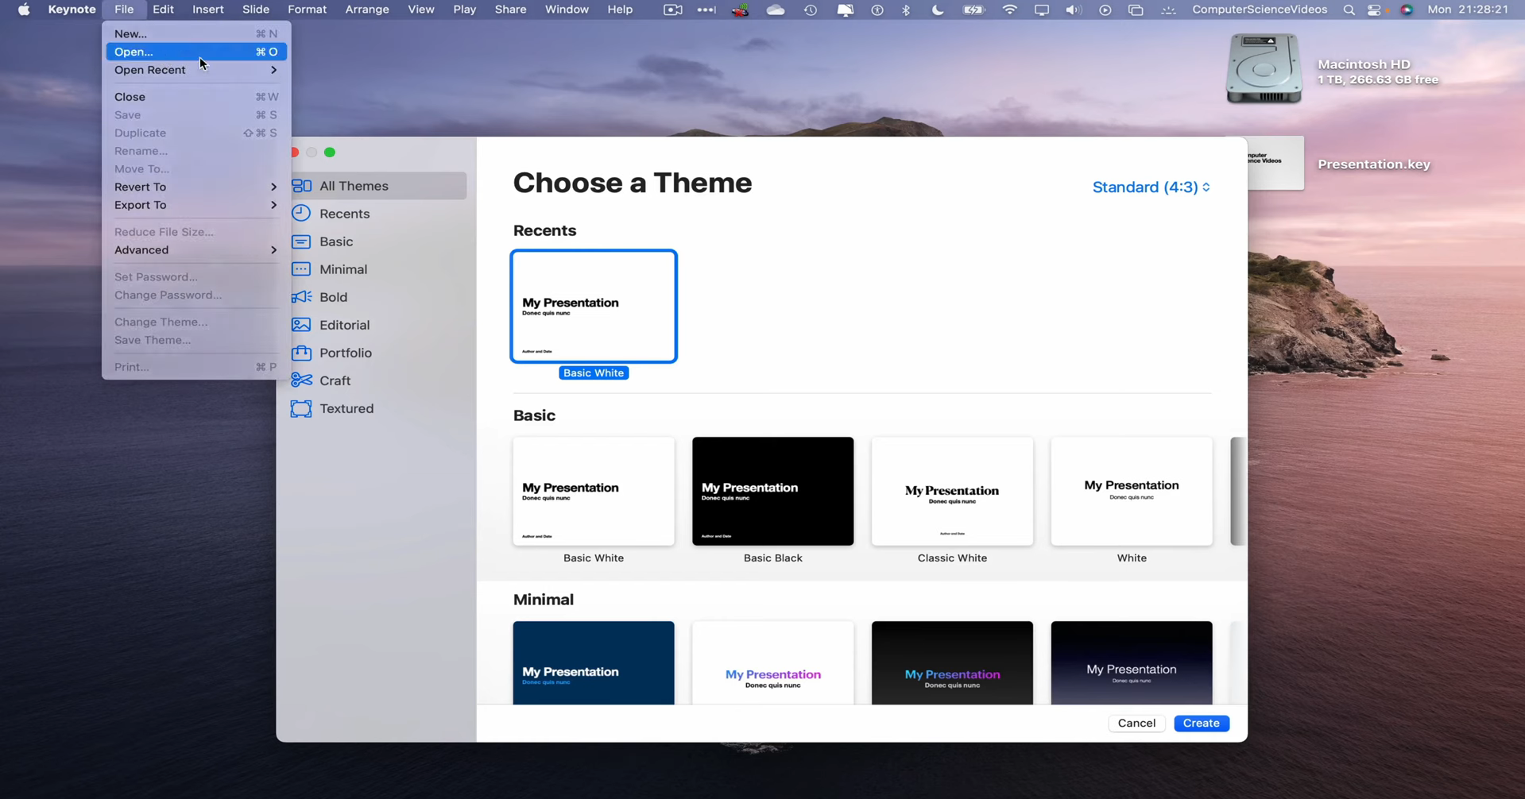Open the Play menu
Viewport: 1525px width, 799px height.
click(464, 10)
